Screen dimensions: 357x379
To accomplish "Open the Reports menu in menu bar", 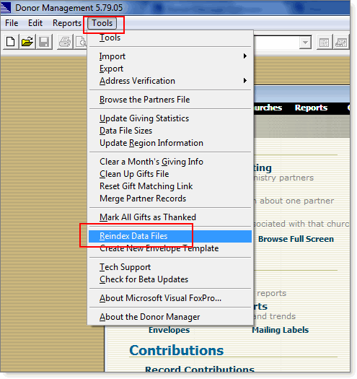I will click(67, 23).
